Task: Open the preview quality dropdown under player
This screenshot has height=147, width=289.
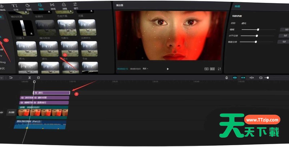Action: point(145,69)
